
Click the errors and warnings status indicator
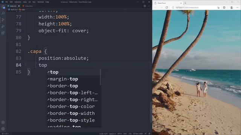click(5, 133)
